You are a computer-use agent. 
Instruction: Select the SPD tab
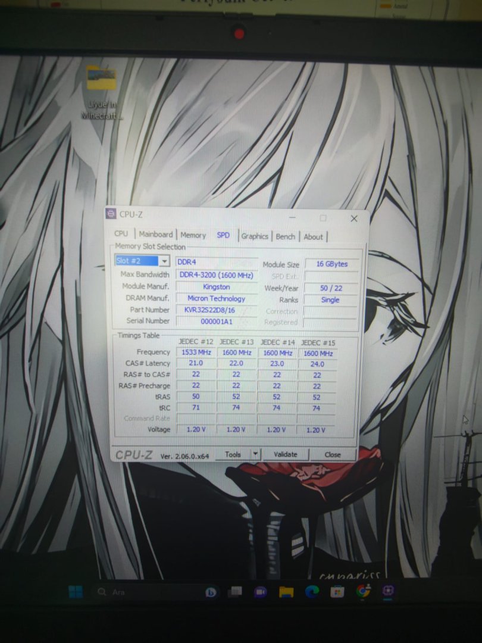[x=223, y=235]
